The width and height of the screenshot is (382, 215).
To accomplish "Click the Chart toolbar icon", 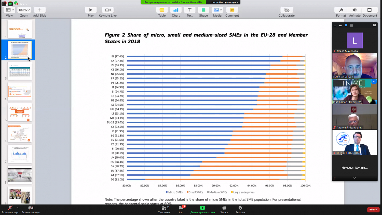I will coord(176,10).
